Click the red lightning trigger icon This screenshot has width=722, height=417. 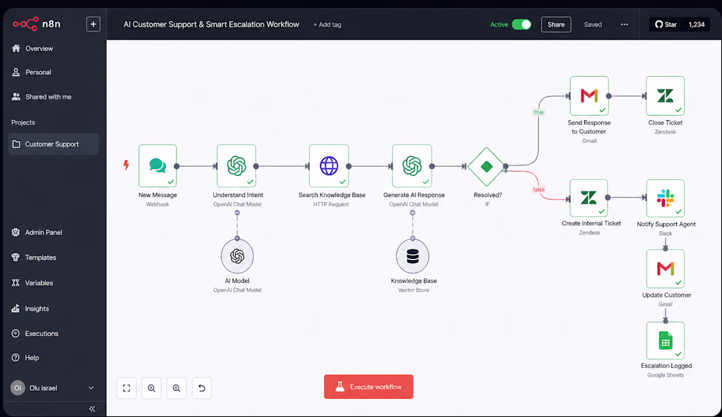coord(126,165)
